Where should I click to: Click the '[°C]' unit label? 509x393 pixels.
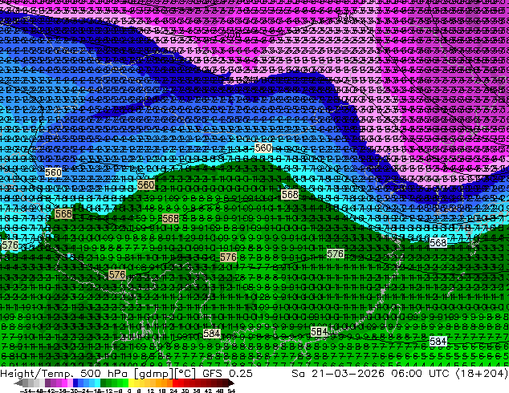pos(185,374)
